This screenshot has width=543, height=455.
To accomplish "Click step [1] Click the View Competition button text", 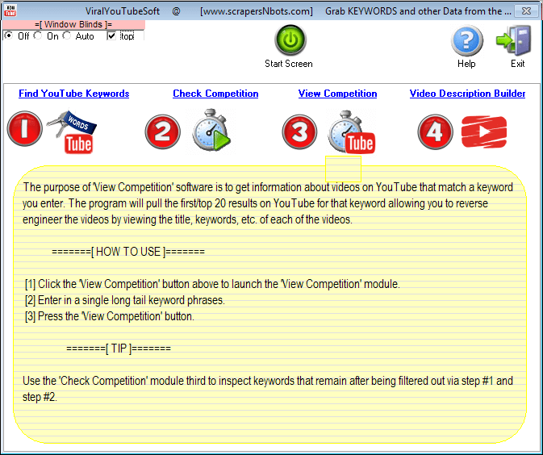I will pos(212,284).
